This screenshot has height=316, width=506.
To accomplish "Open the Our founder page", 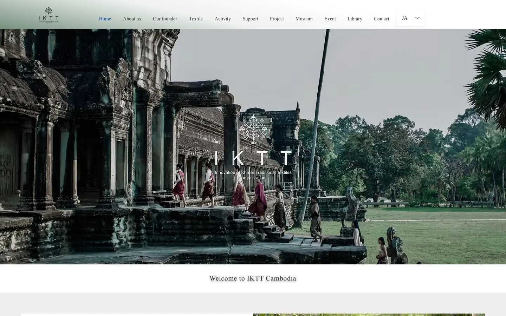I will pyautogui.click(x=165, y=19).
